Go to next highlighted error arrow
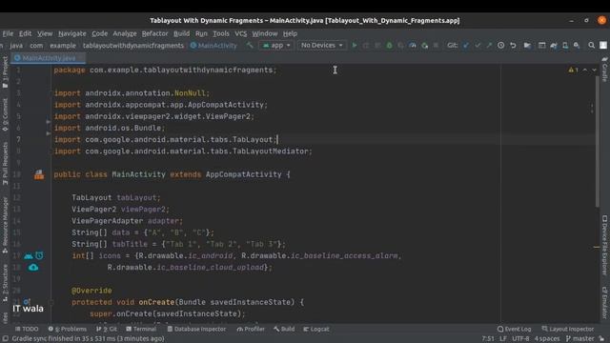 594,70
